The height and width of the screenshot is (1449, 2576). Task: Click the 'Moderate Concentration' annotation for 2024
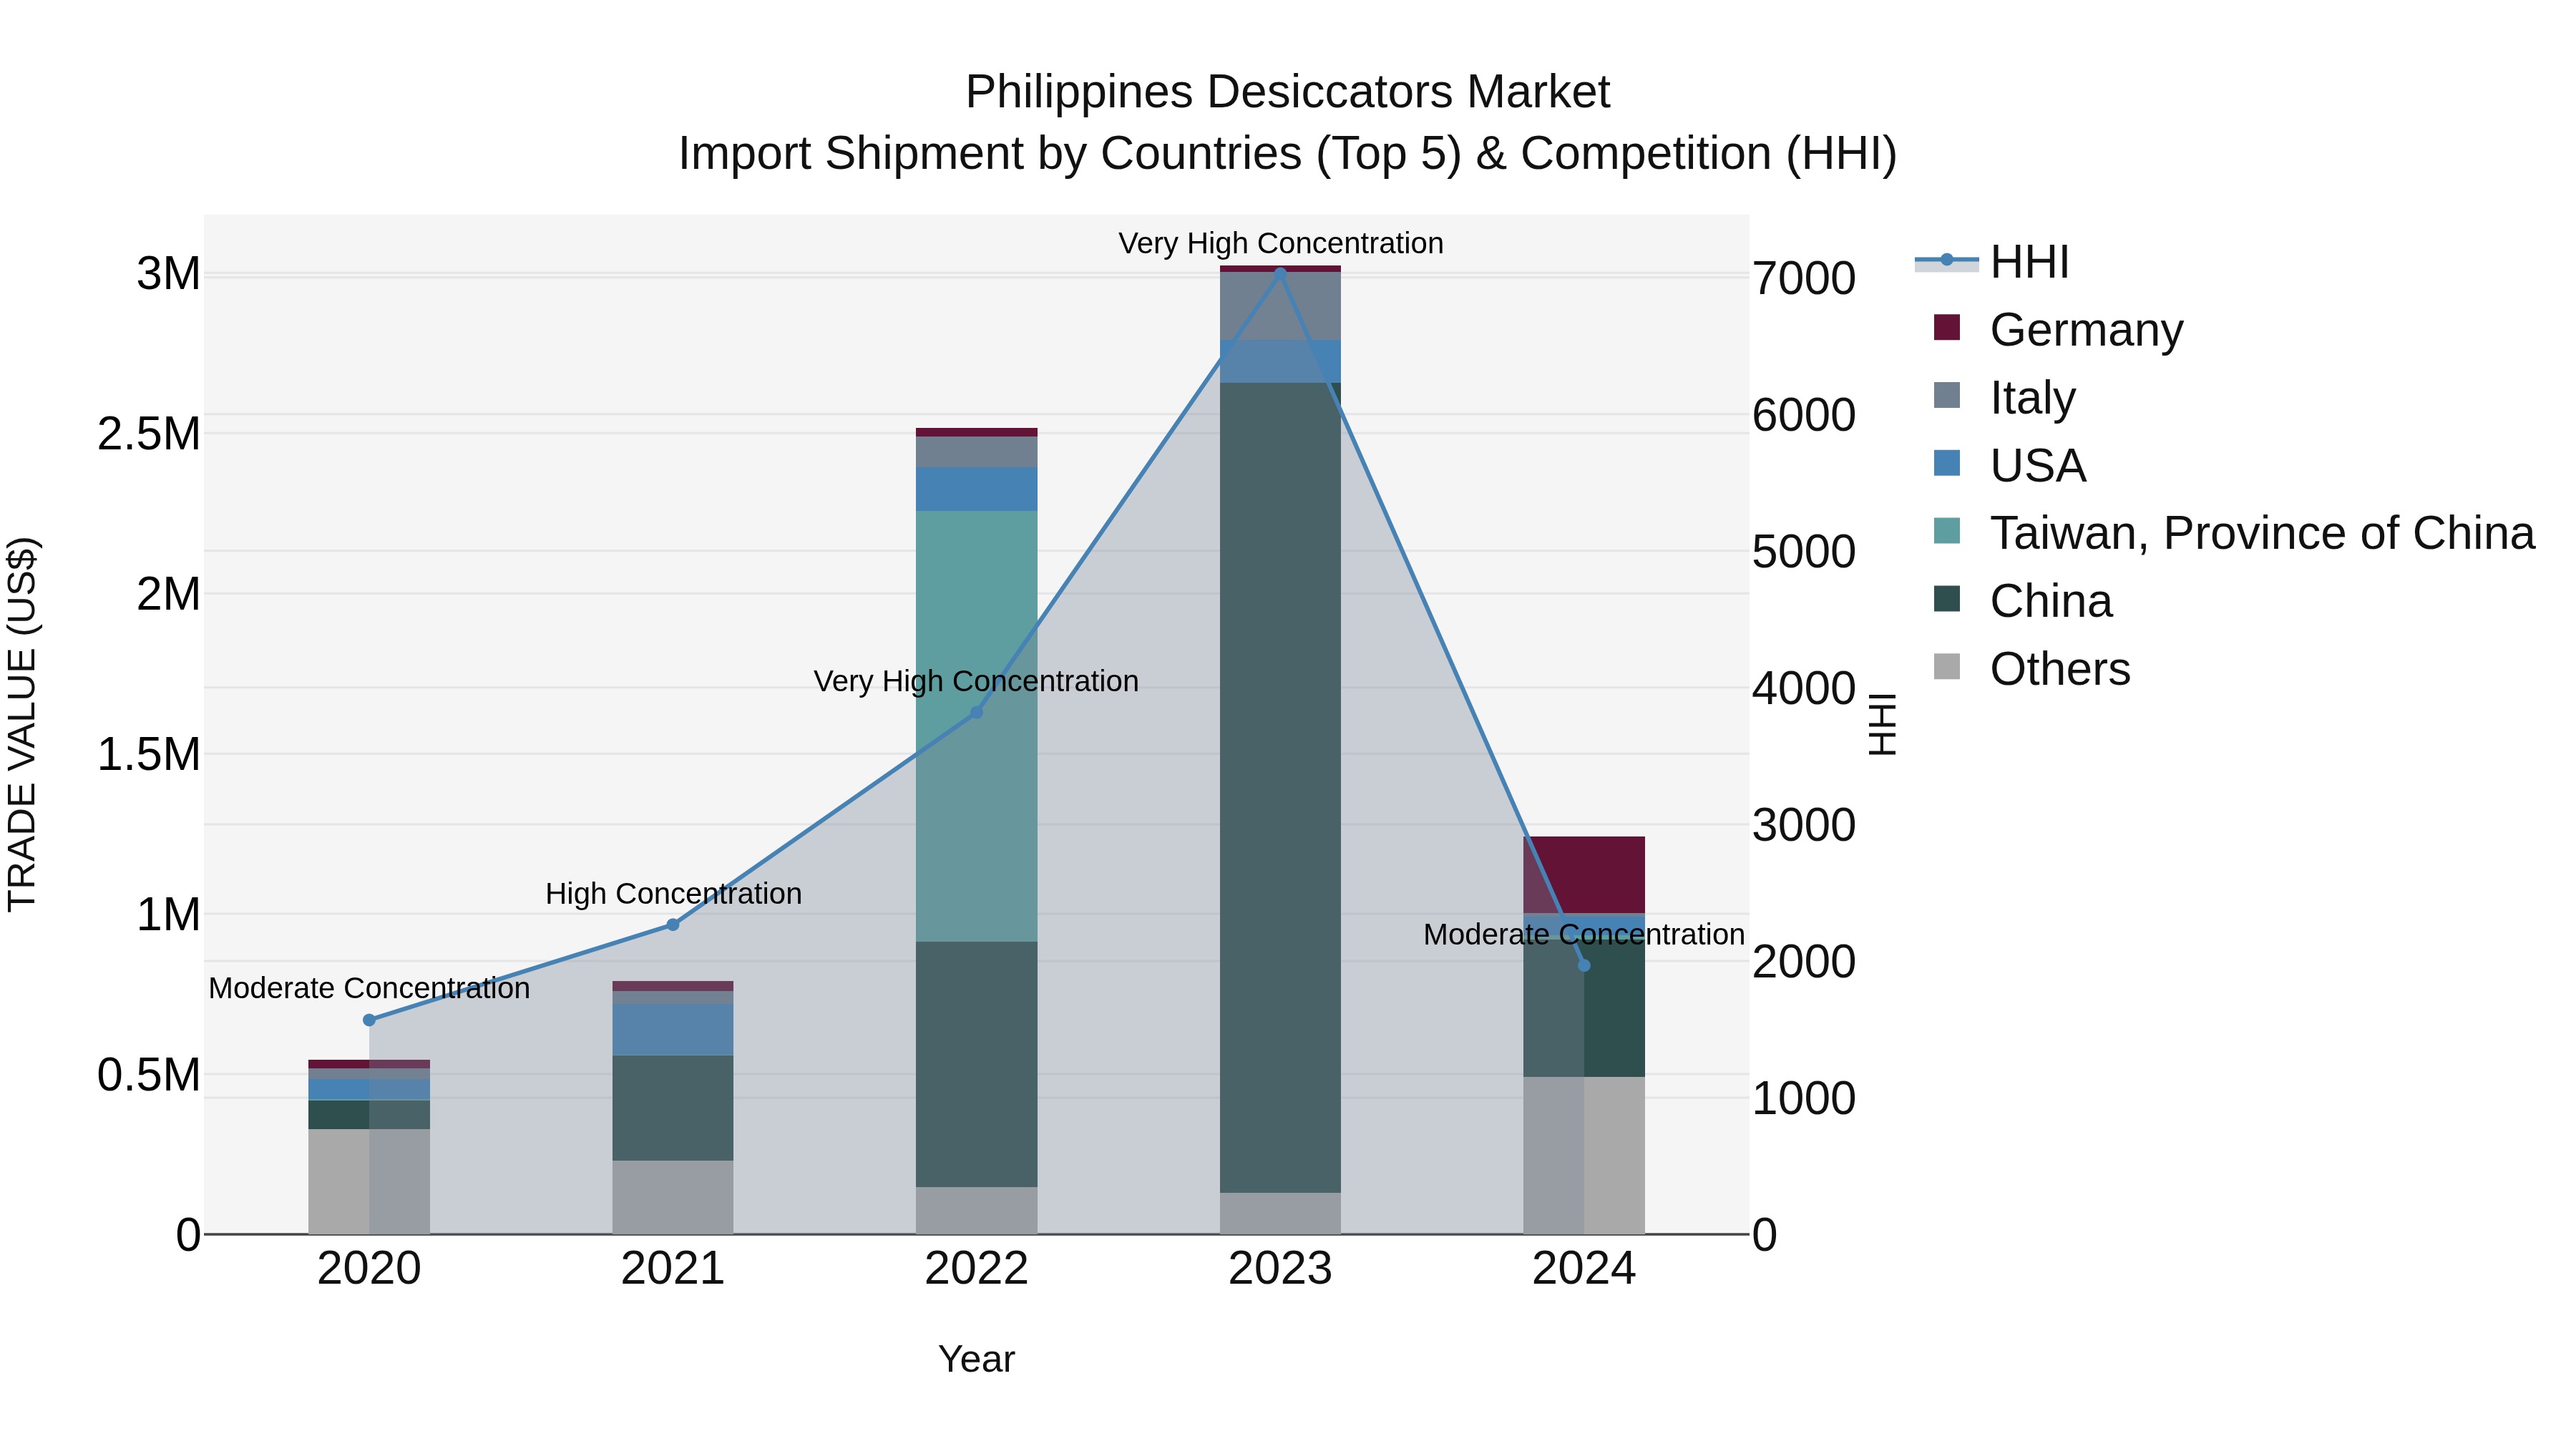1584,934
